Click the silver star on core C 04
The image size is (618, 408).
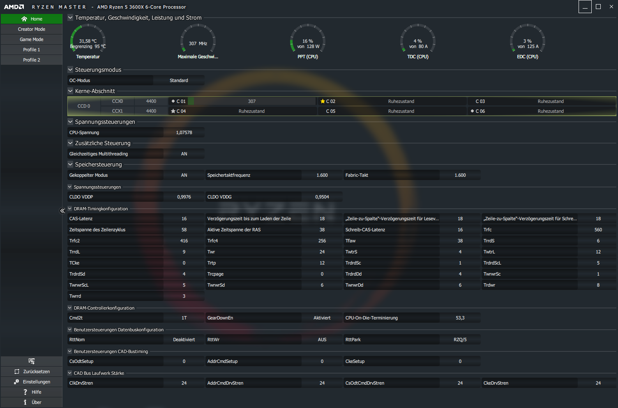pos(173,111)
